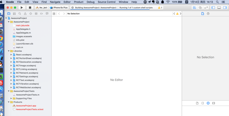Open the Source Control menu

(106, 2)
